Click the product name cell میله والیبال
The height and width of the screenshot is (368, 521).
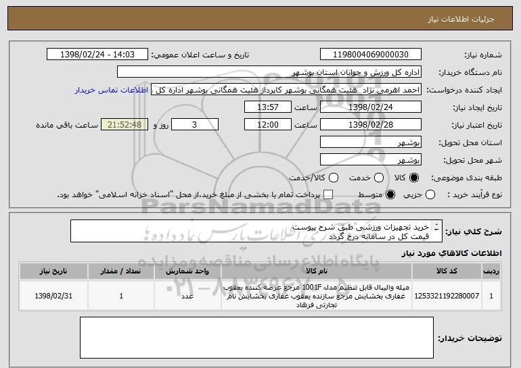(x=317, y=296)
